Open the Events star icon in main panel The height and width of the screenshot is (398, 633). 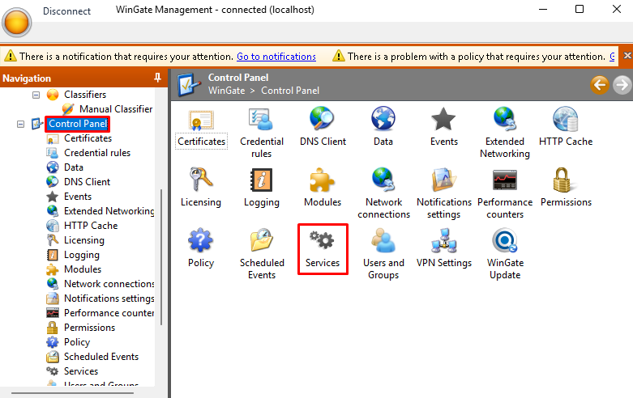[443, 119]
